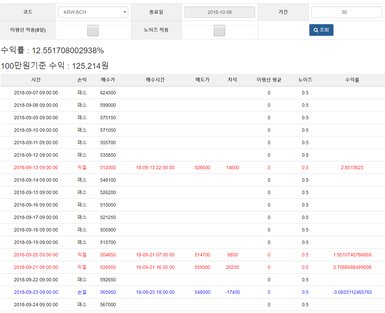
Task: Click the buy time 18-09-21 16:00:00
Action: tap(155, 268)
